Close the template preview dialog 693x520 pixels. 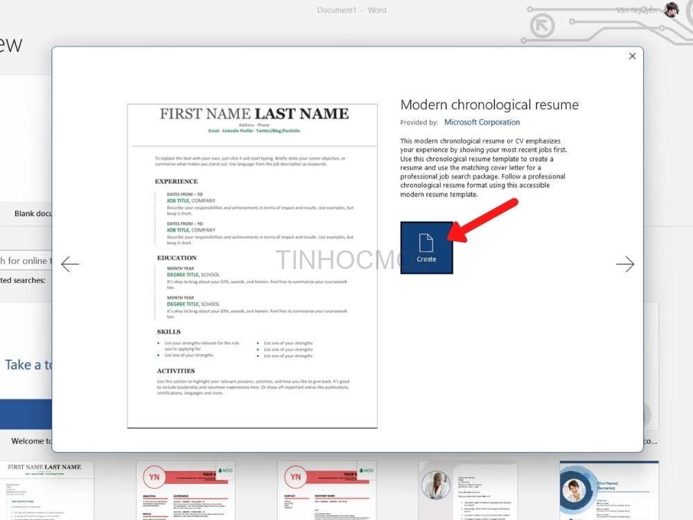(633, 56)
